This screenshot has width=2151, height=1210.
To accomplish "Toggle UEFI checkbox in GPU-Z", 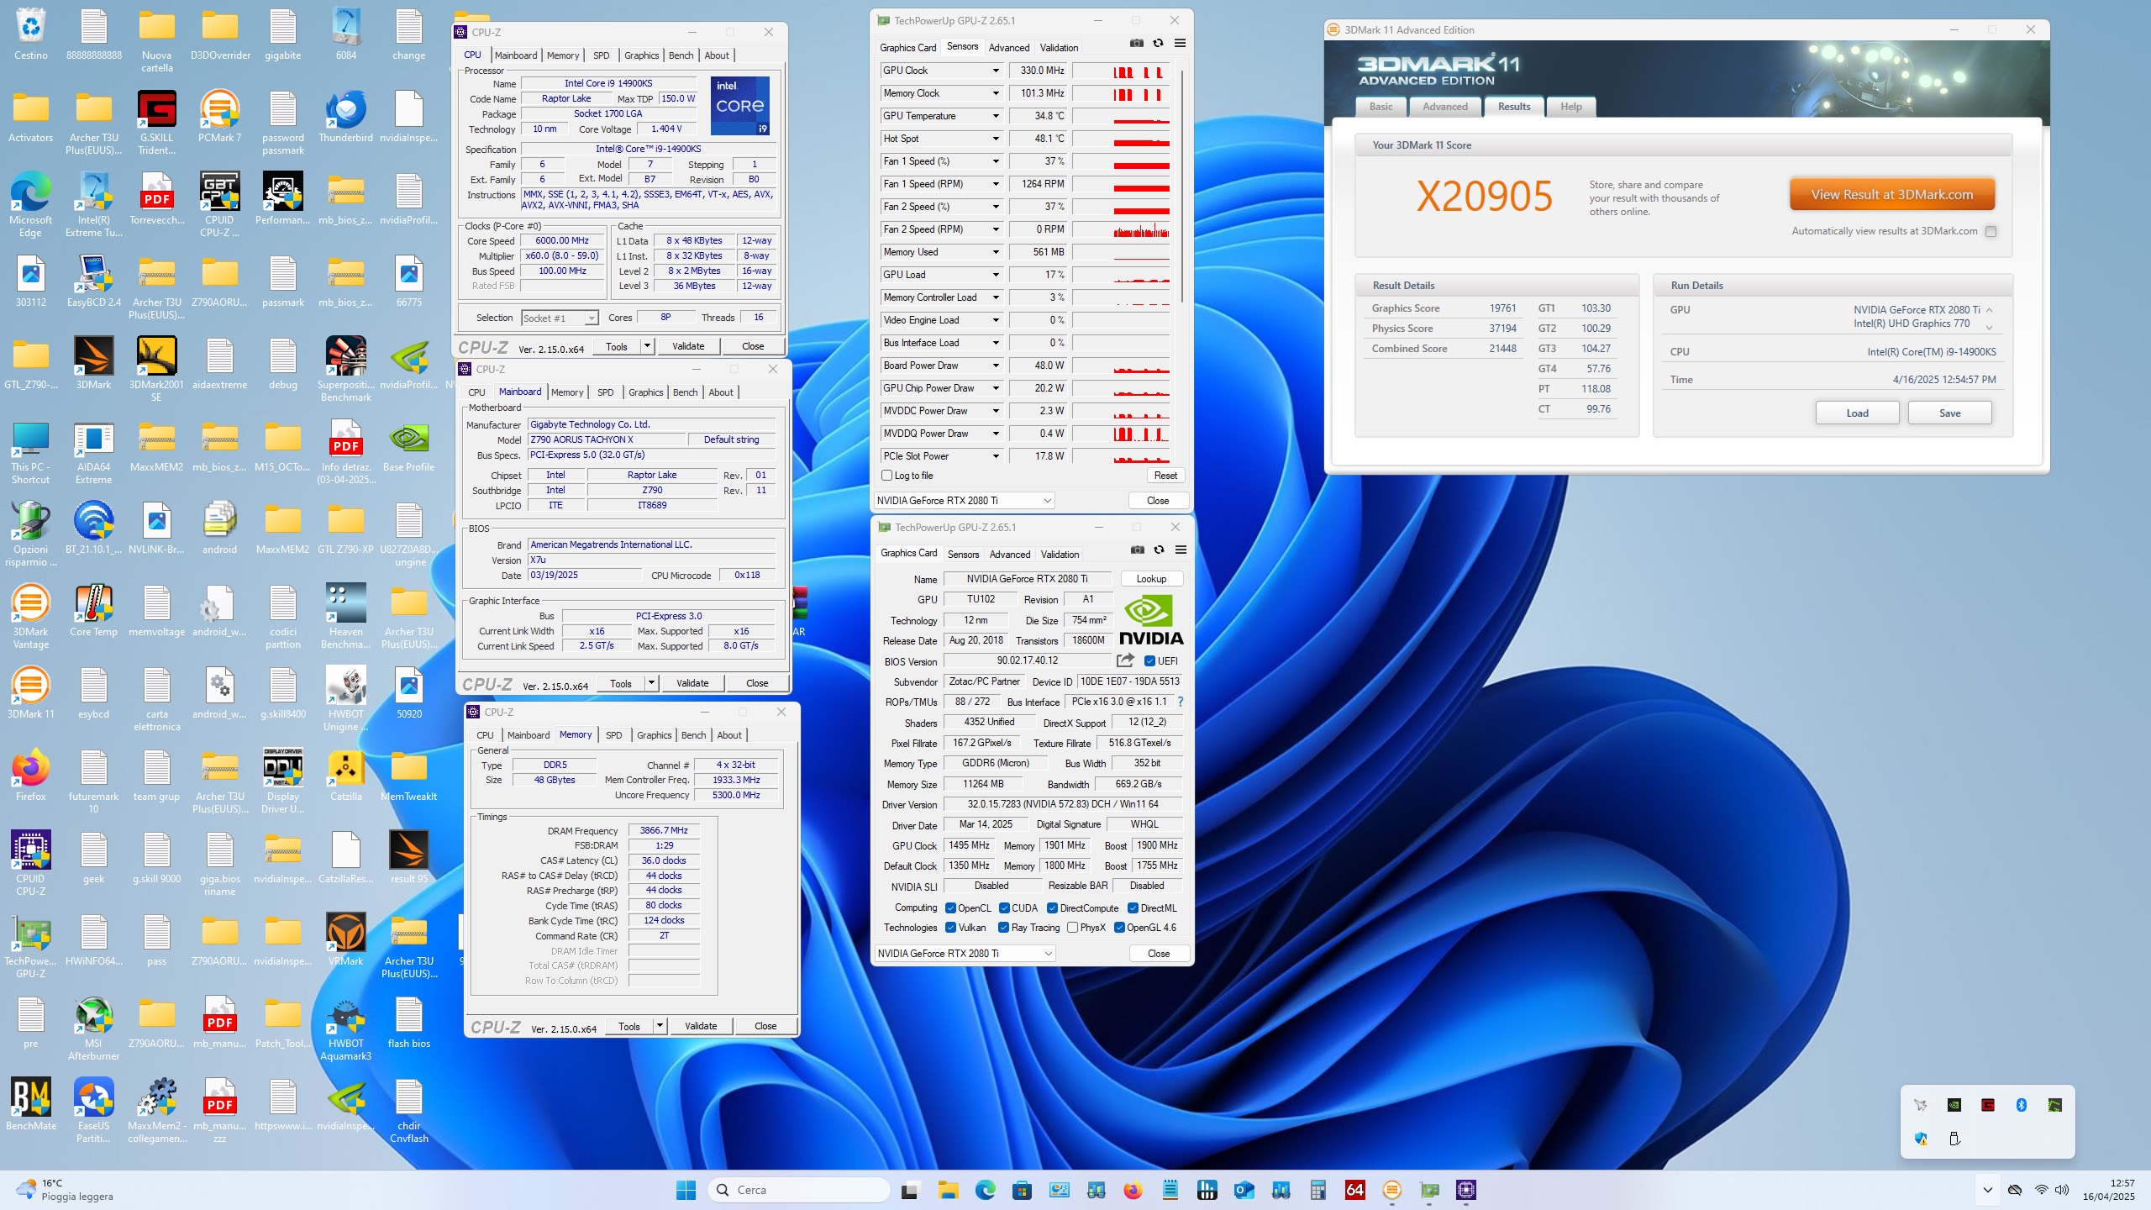I will click(1149, 661).
